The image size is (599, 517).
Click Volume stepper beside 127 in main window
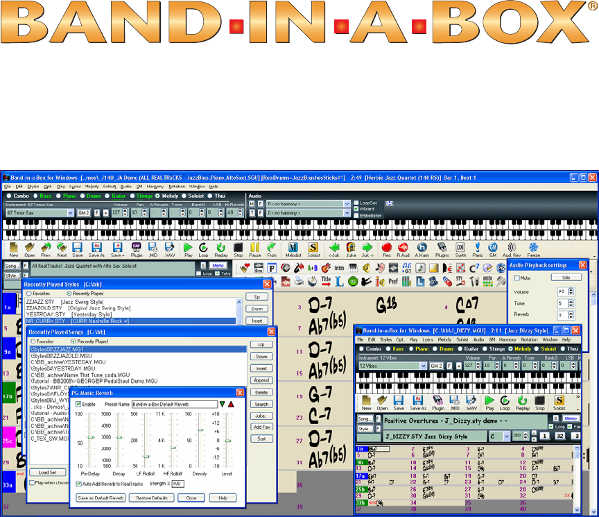coord(125,212)
